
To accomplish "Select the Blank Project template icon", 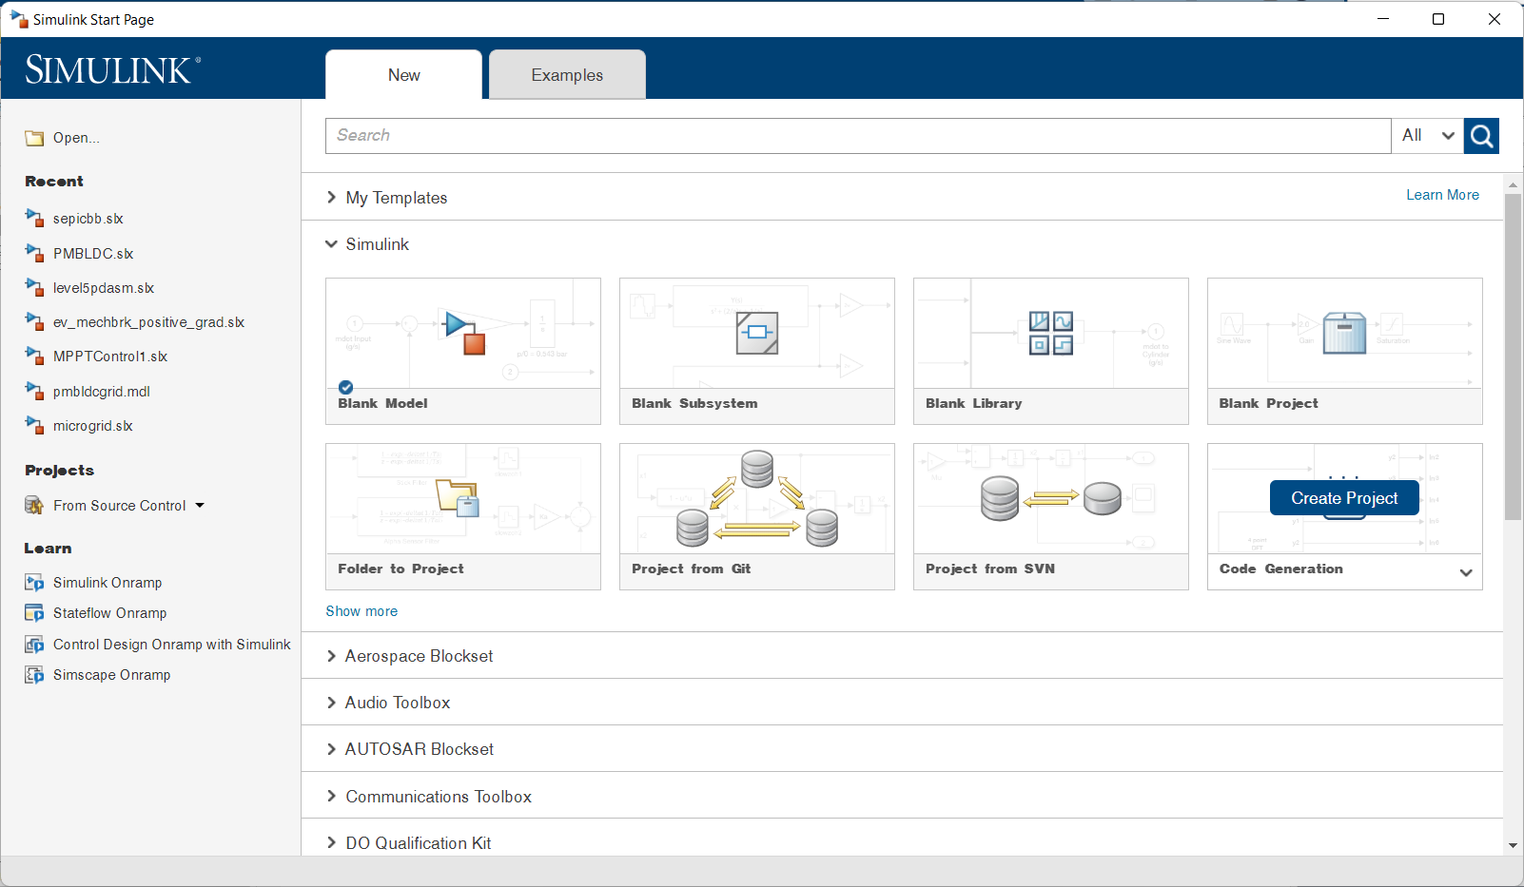I will (x=1344, y=333).
